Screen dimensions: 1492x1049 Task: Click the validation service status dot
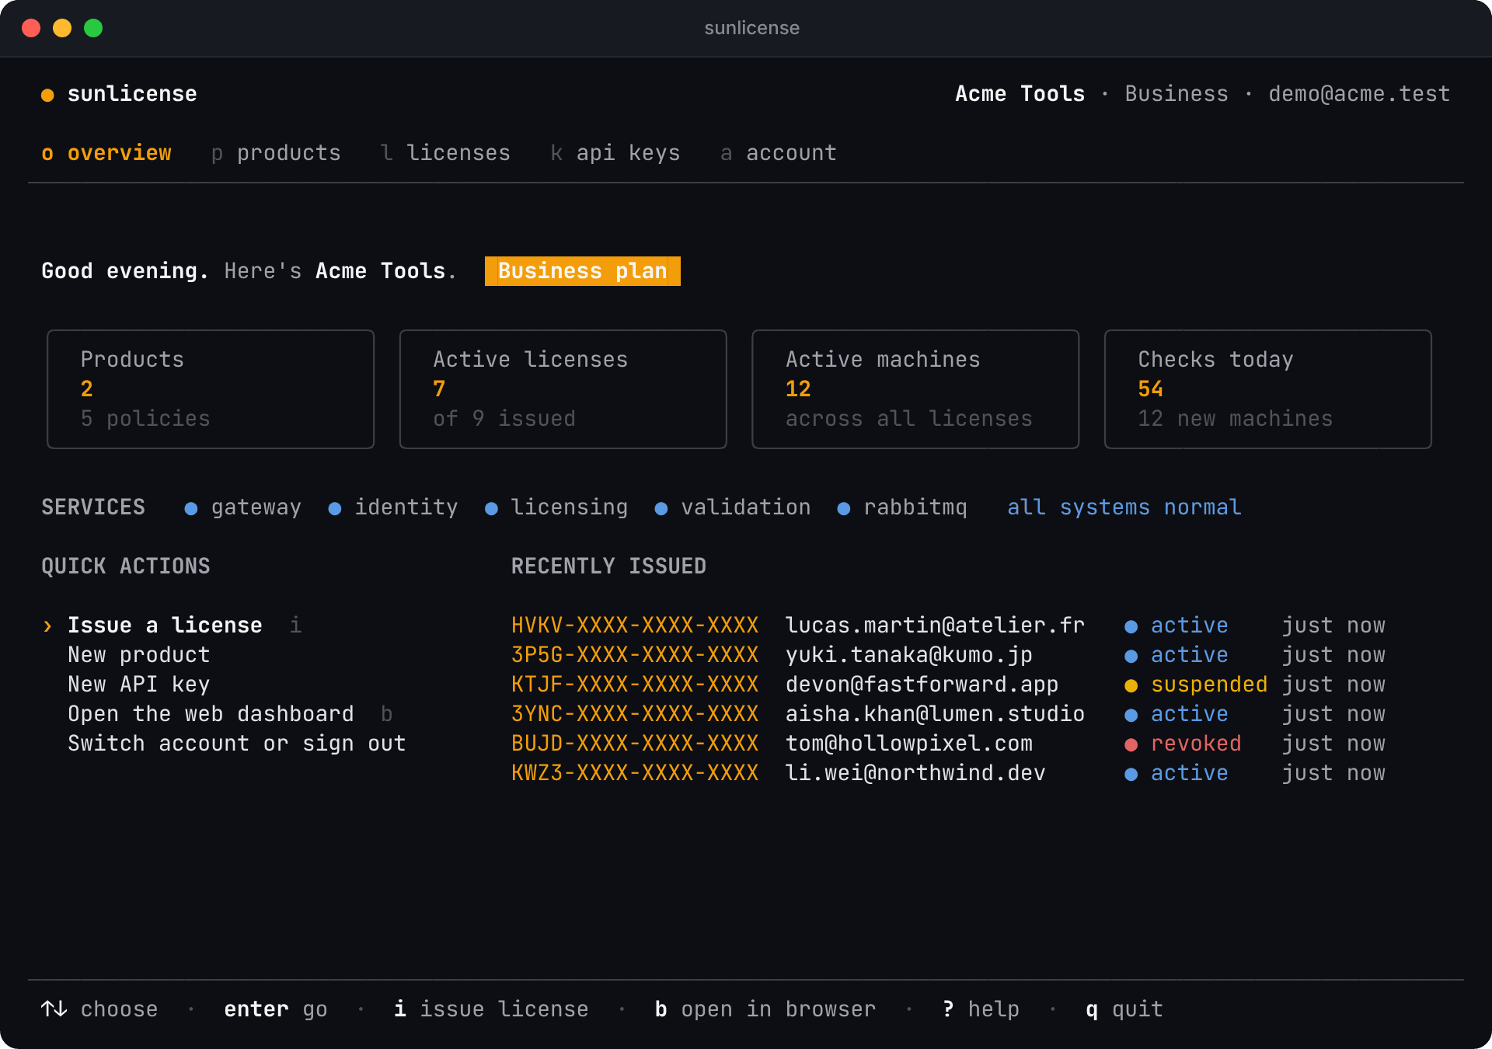(661, 509)
